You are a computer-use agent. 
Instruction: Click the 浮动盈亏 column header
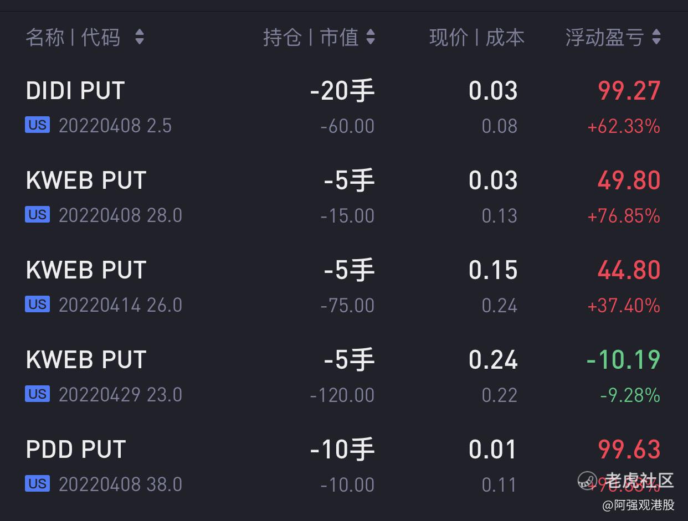coord(605,38)
